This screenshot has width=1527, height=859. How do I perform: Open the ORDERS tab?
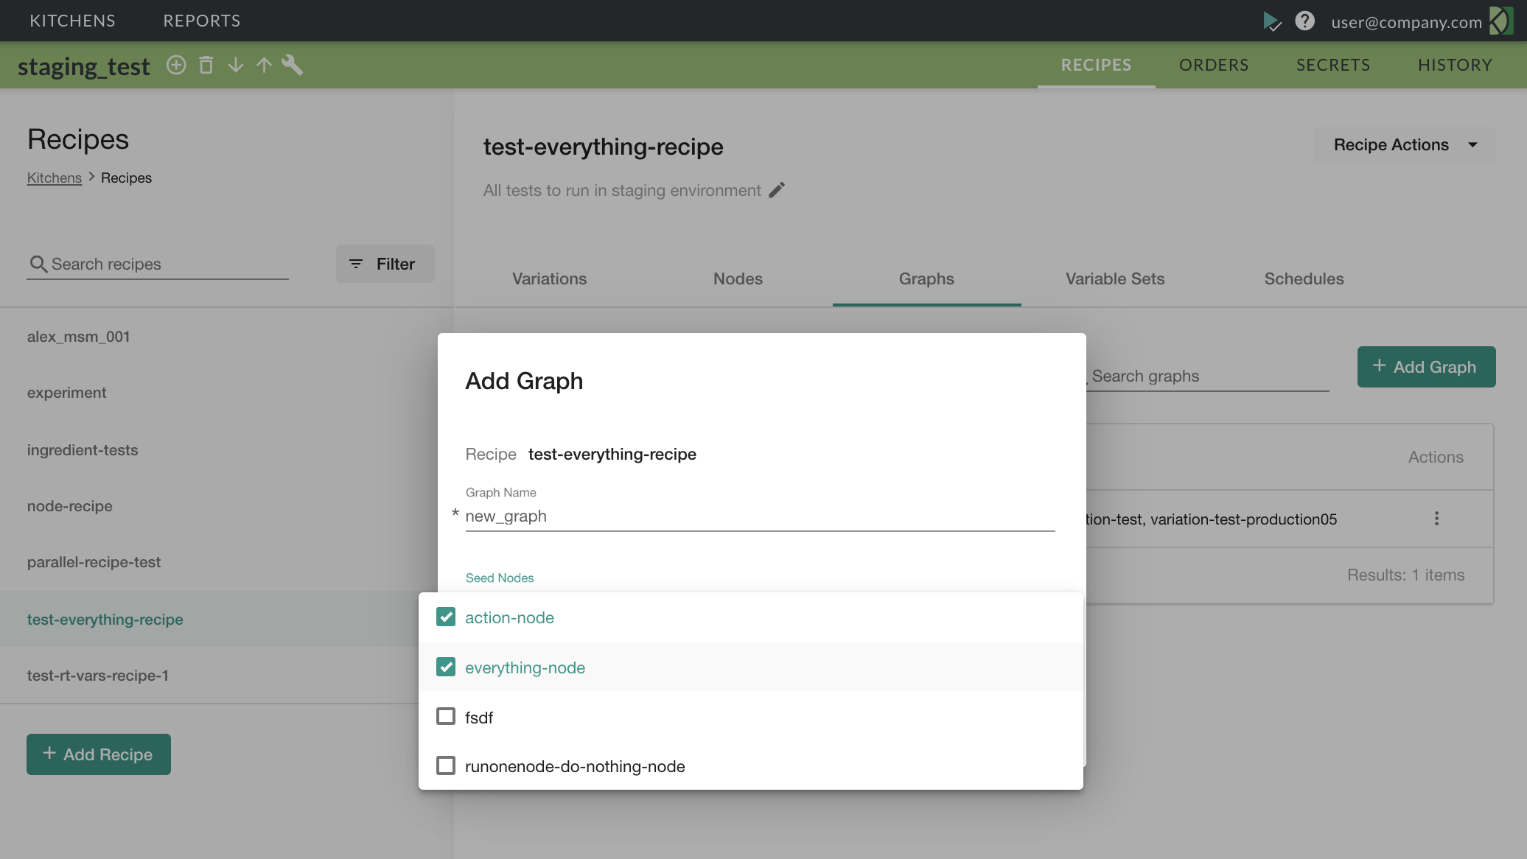[x=1213, y=65]
